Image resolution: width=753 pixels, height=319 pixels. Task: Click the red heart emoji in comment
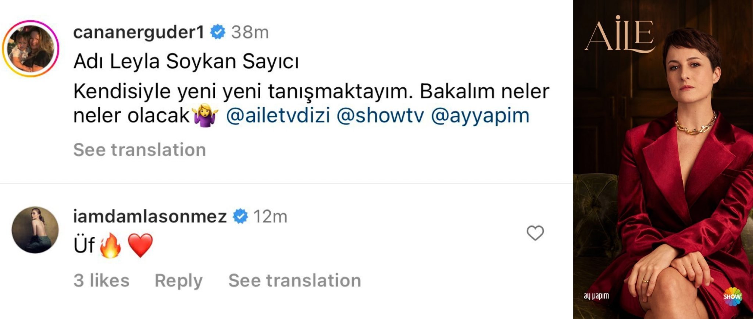[140, 245]
